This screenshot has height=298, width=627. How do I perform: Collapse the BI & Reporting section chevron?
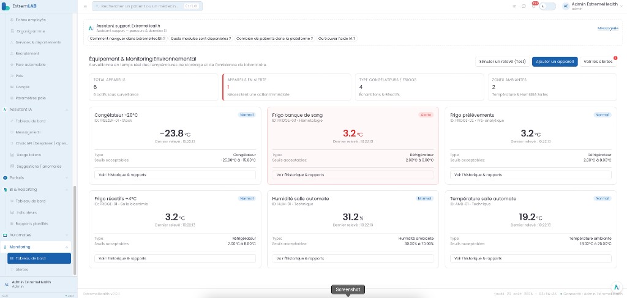click(x=66, y=189)
